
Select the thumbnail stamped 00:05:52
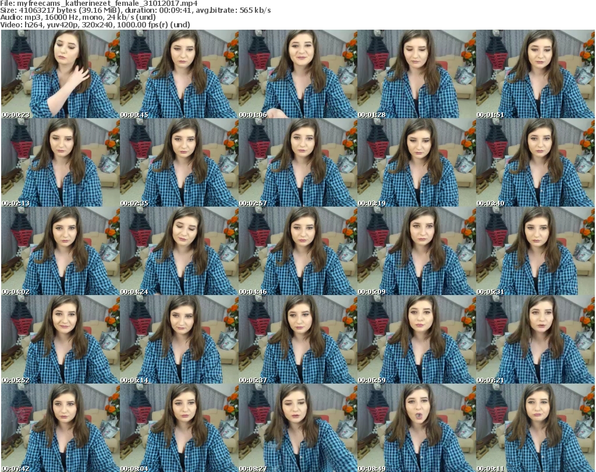click(61, 339)
